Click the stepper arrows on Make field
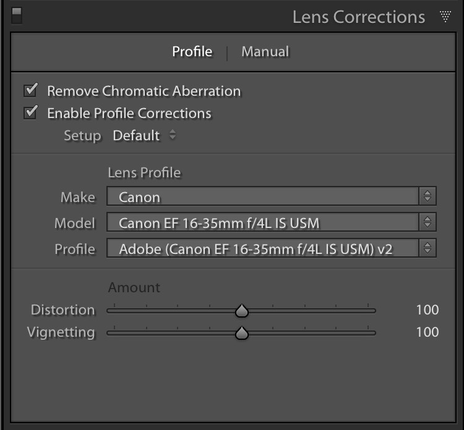This screenshot has width=464, height=430. (427, 196)
